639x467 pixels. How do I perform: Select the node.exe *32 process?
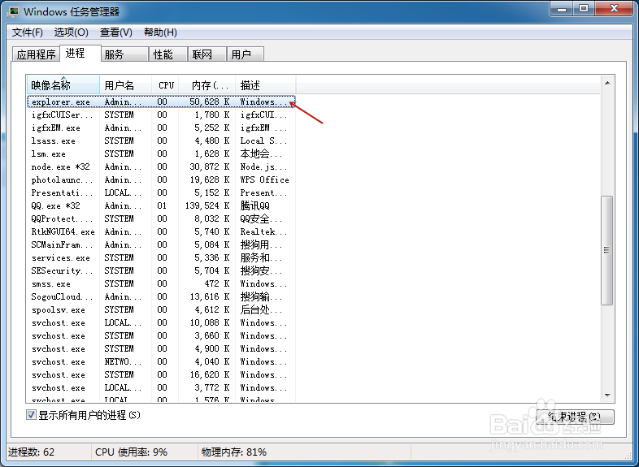click(162, 167)
